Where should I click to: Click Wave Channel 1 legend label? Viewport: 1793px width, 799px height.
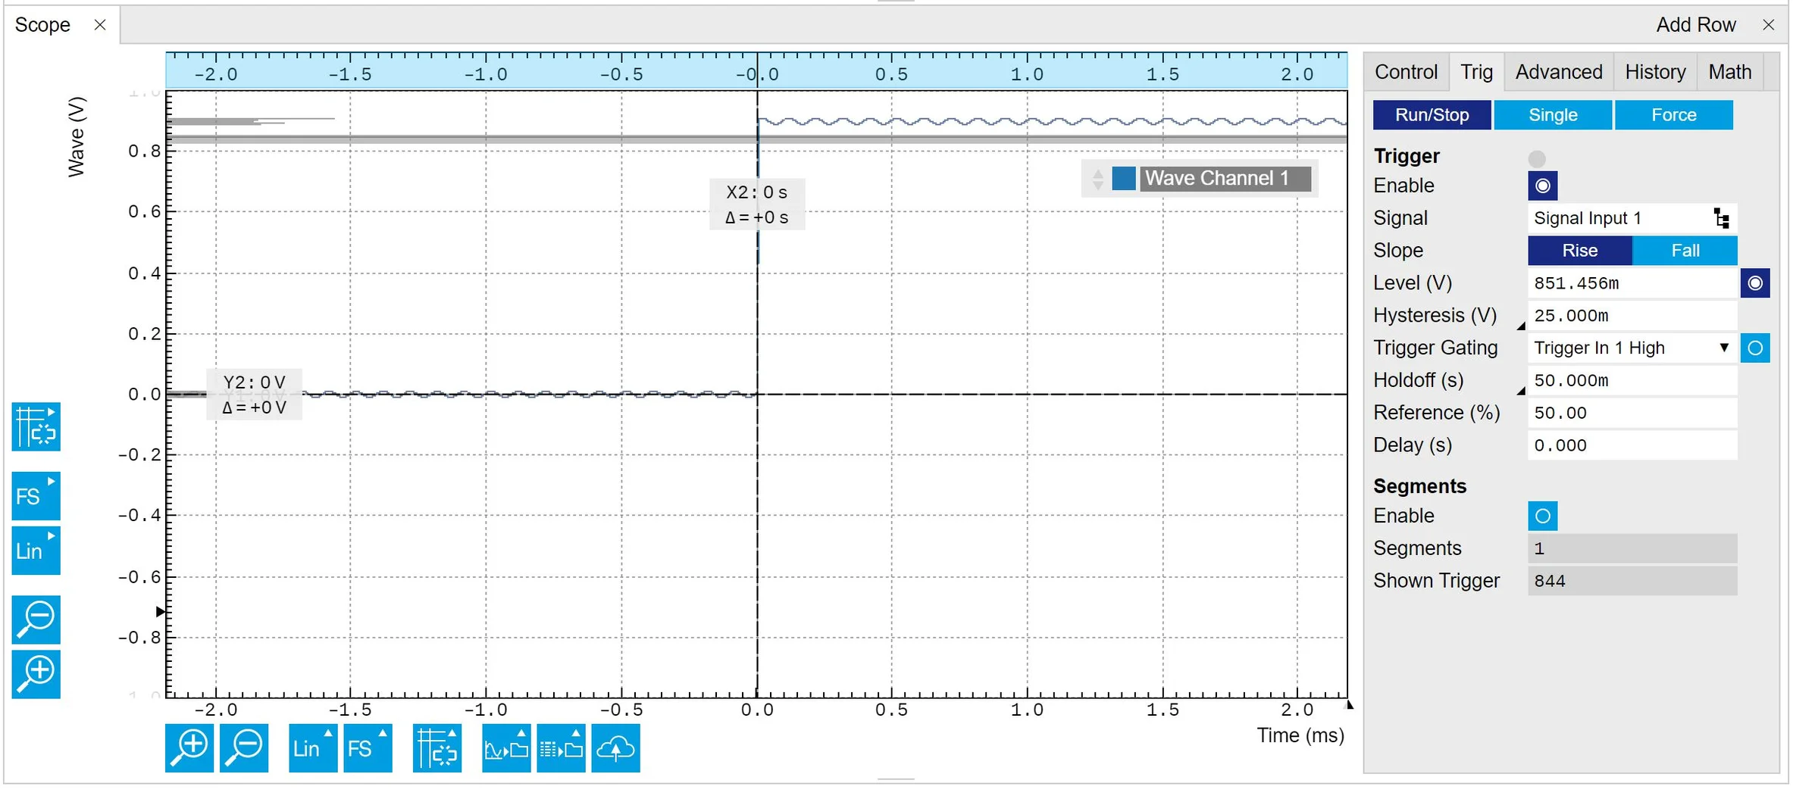1225,179
